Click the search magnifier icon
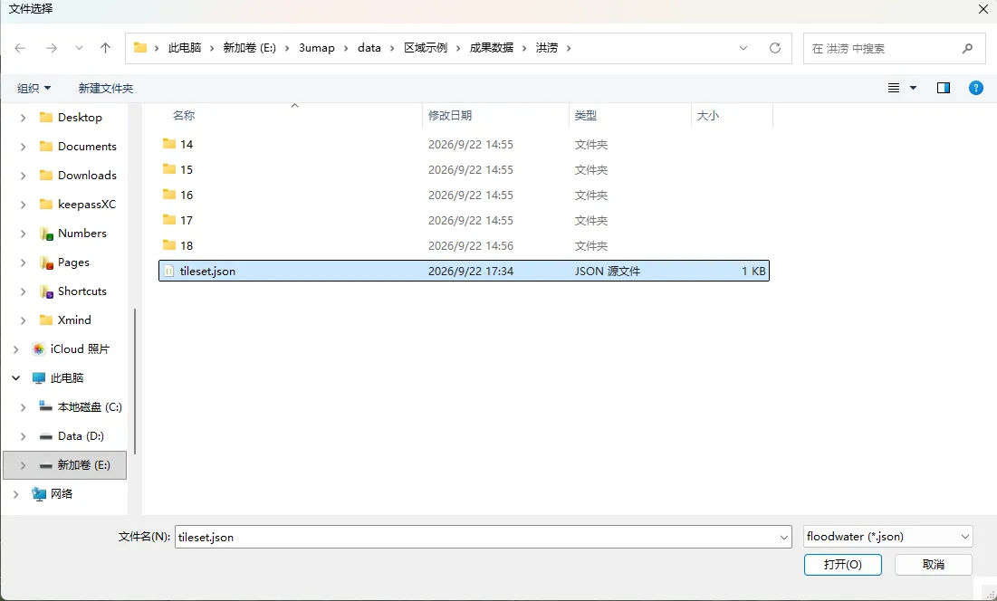 [x=967, y=48]
